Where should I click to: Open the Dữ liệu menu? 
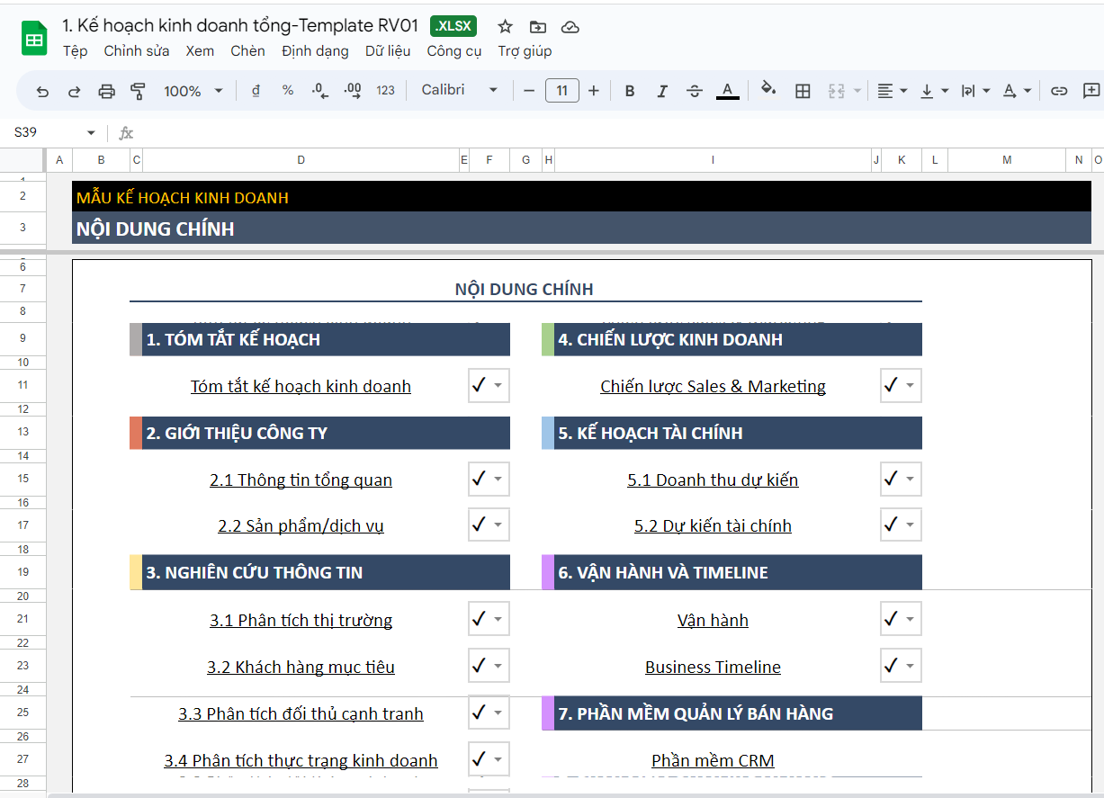point(388,51)
